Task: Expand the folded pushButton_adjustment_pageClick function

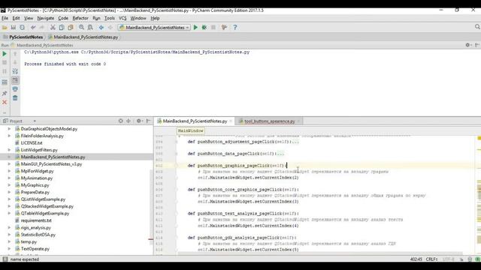Action: tap(295, 142)
